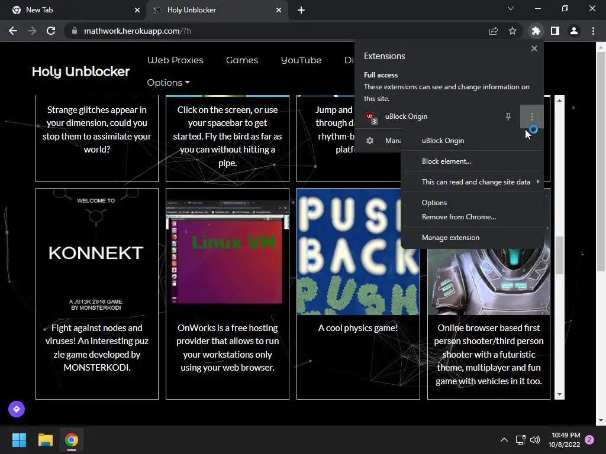This screenshot has width=606, height=454.
Task: Reload the current page
Action: (x=51, y=31)
